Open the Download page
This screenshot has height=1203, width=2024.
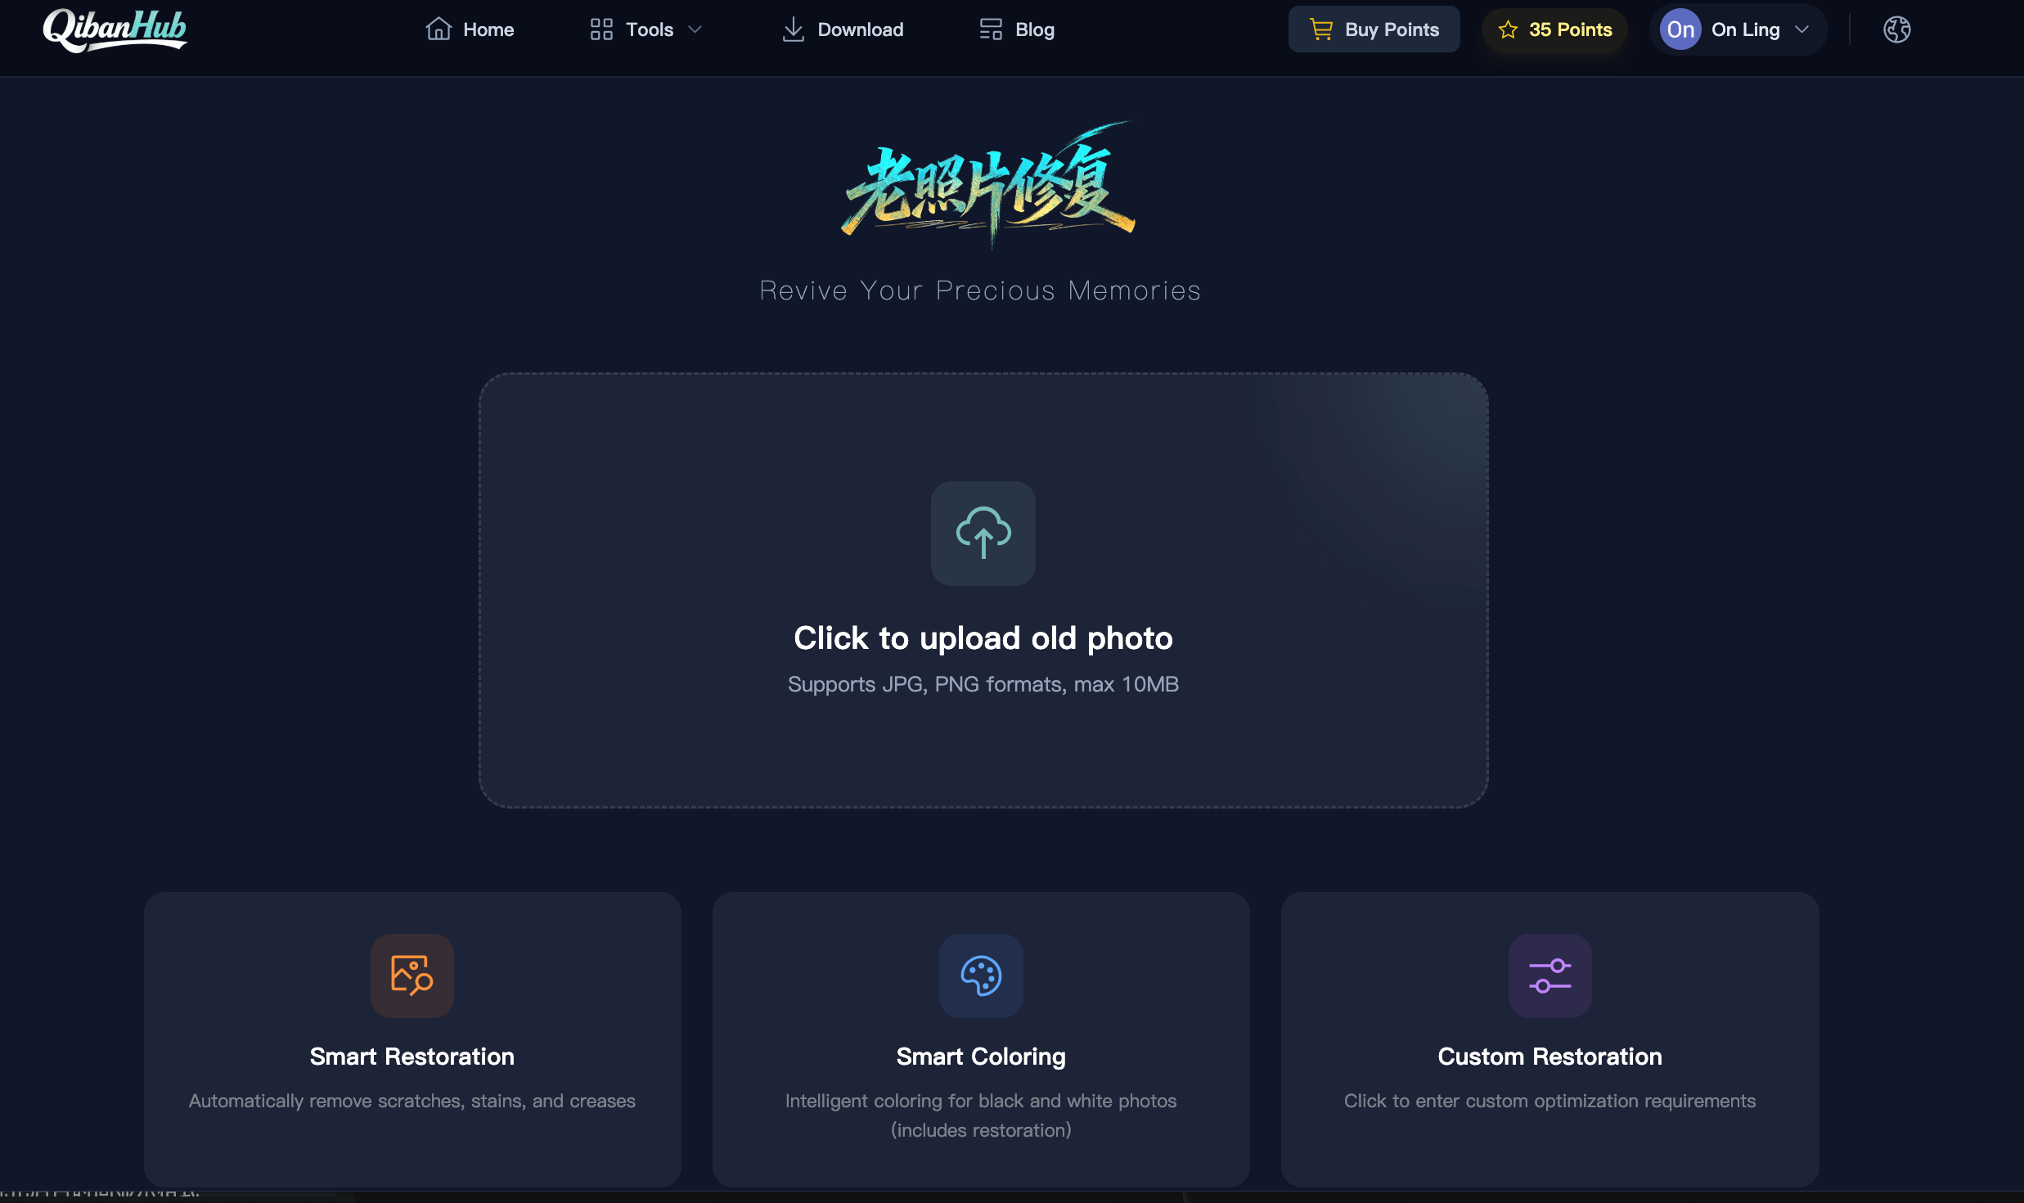(x=843, y=29)
